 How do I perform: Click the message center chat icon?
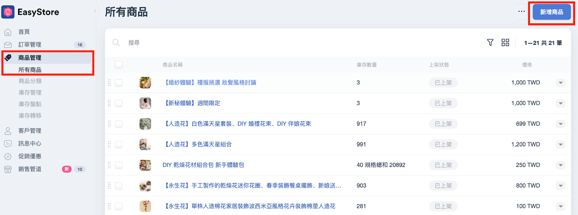coord(8,144)
